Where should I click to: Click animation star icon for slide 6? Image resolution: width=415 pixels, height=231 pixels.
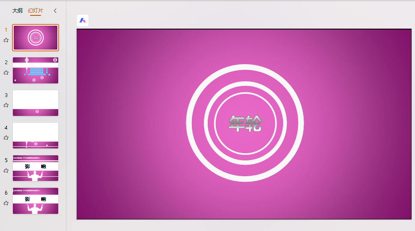tap(6, 203)
